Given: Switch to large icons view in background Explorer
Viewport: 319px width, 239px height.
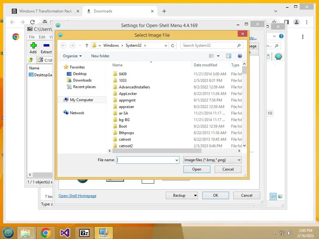Looking at the screenshot, I should point(280,196).
